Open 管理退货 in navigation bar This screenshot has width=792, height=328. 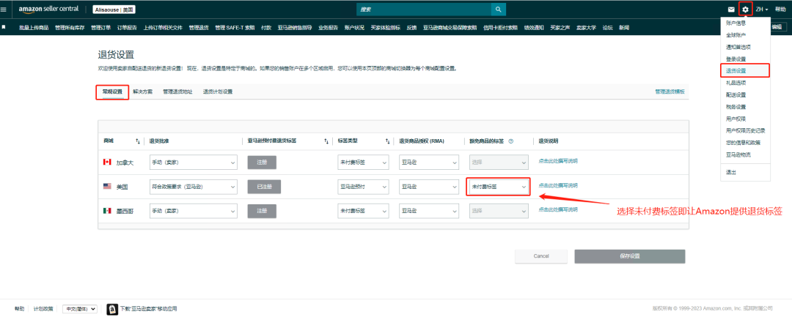pyautogui.click(x=199, y=28)
